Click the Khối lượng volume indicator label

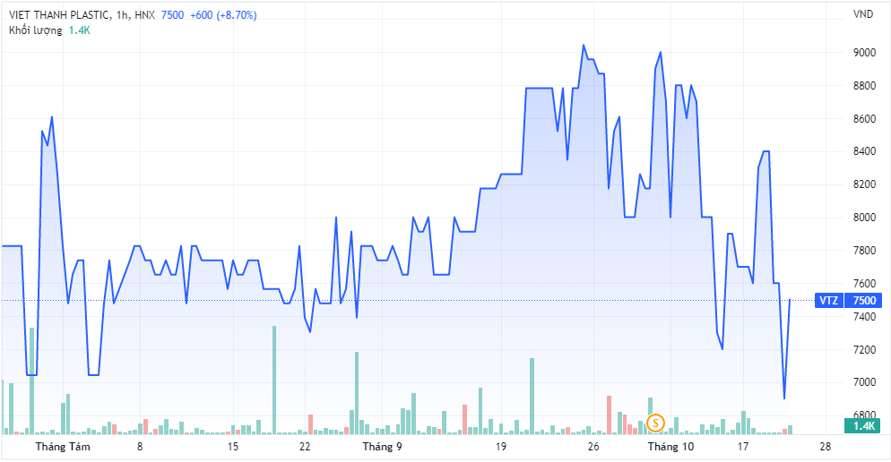[35, 30]
